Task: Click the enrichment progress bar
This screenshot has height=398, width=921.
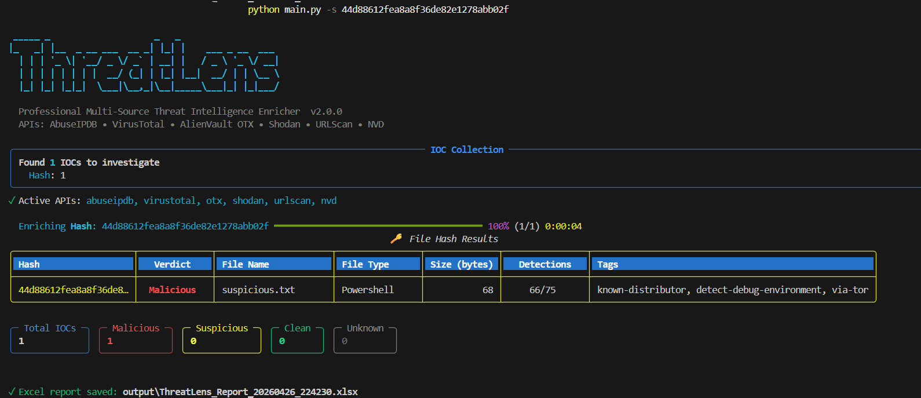Action: (378, 226)
